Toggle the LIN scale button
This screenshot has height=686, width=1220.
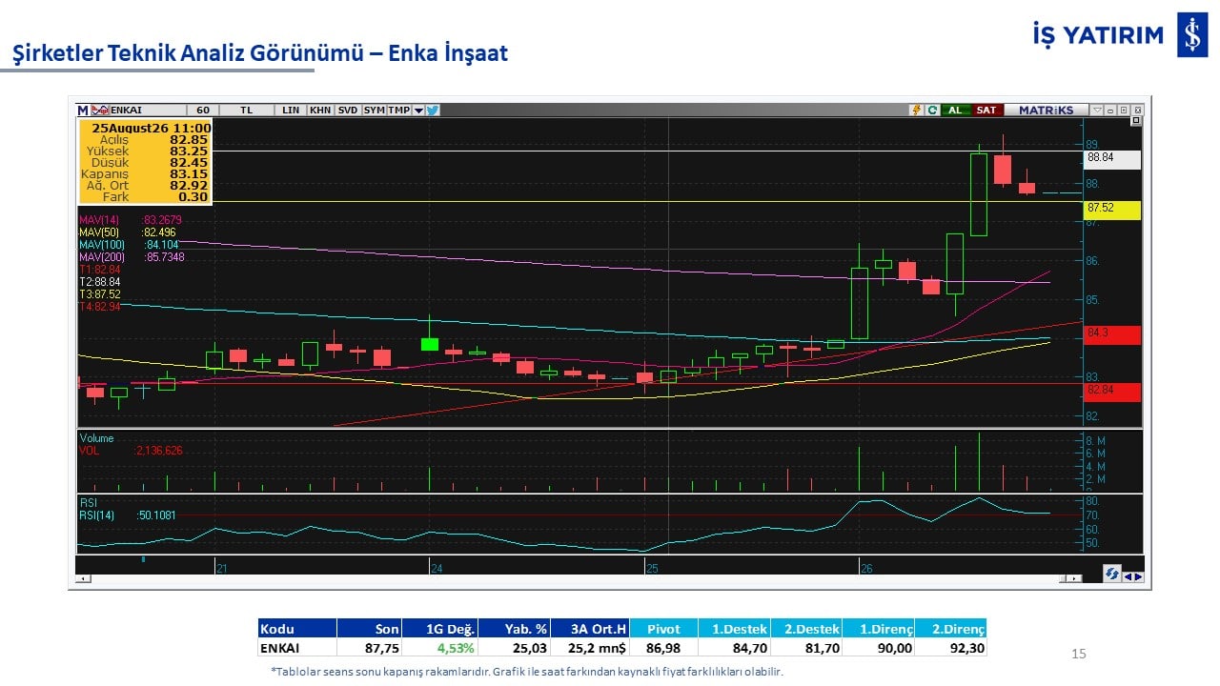click(291, 111)
